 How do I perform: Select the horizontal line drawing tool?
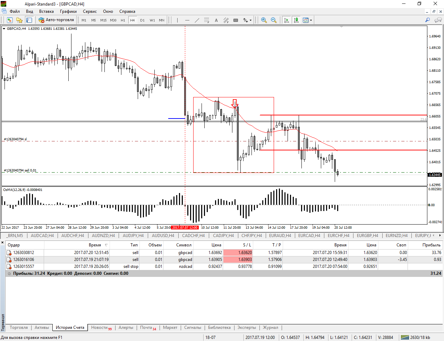pos(187,20)
